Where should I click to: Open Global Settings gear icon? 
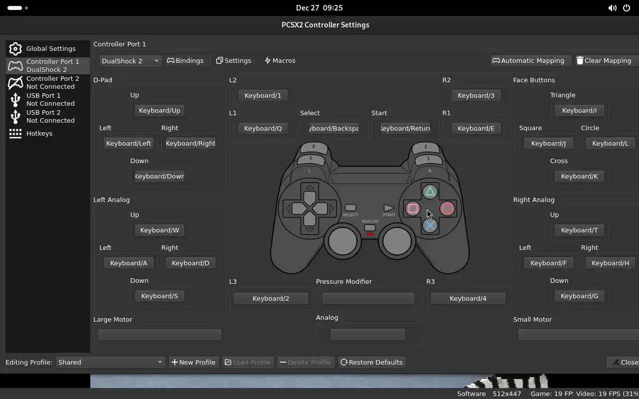point(15,48)
